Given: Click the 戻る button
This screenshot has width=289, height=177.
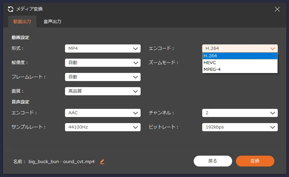Looking at the screenshot, I should click(213, 161).
